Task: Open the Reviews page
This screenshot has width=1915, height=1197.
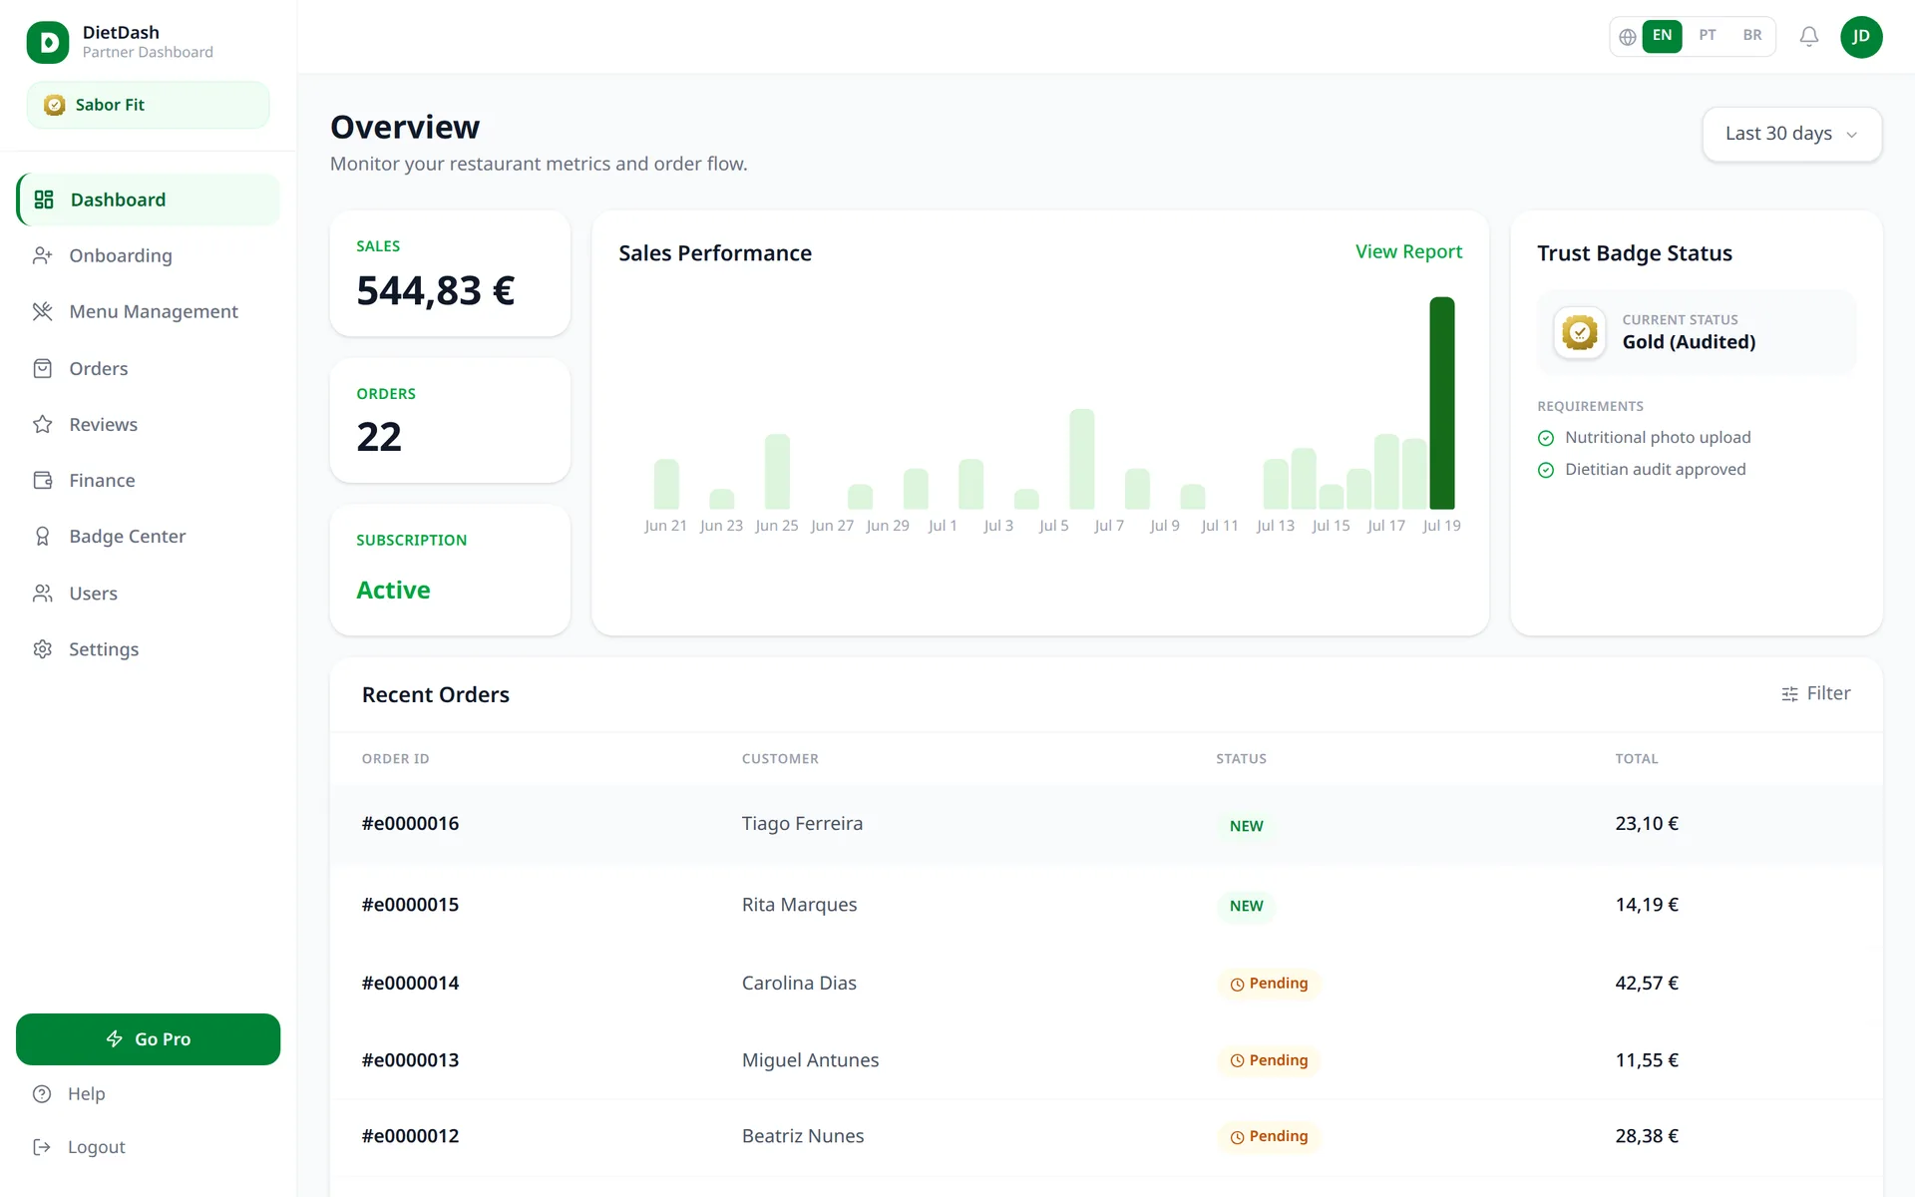Action: (x=148, y=424)
